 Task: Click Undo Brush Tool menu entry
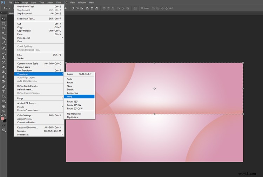coord(39,7)
